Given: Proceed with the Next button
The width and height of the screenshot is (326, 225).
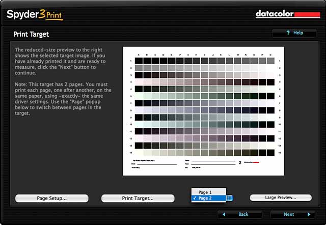Looking at the screenshot, I should click(292, 214).
